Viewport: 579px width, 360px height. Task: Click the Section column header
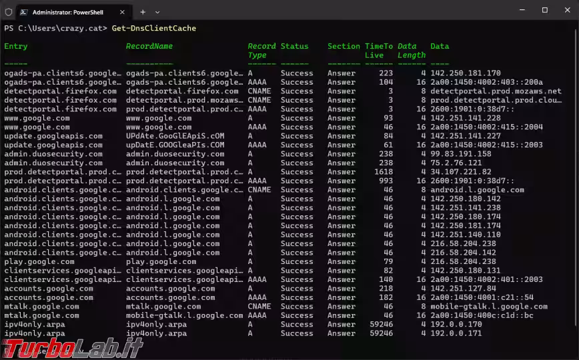tap(344, 46)
